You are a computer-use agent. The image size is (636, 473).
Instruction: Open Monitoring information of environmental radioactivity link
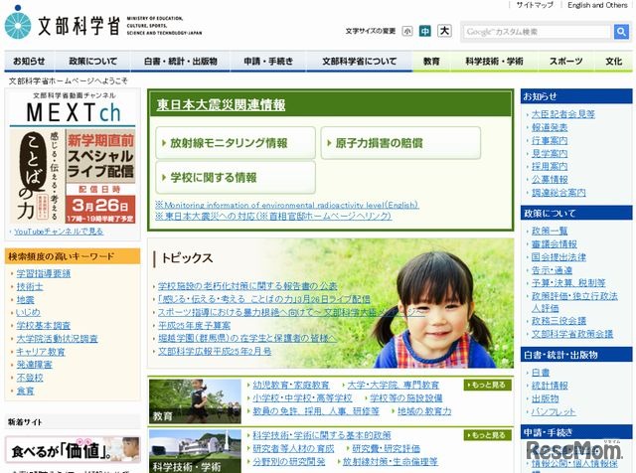pos(287,205)
